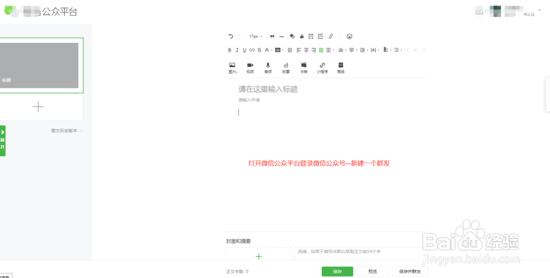Click the page icon with plus sign

[x=311, y=36]
